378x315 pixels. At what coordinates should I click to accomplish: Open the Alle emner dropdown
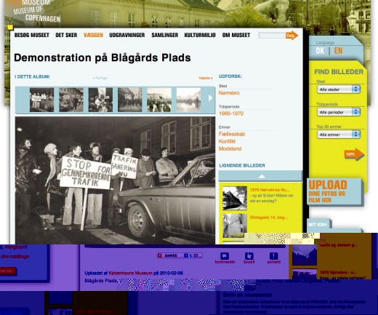tap(339, 135)
